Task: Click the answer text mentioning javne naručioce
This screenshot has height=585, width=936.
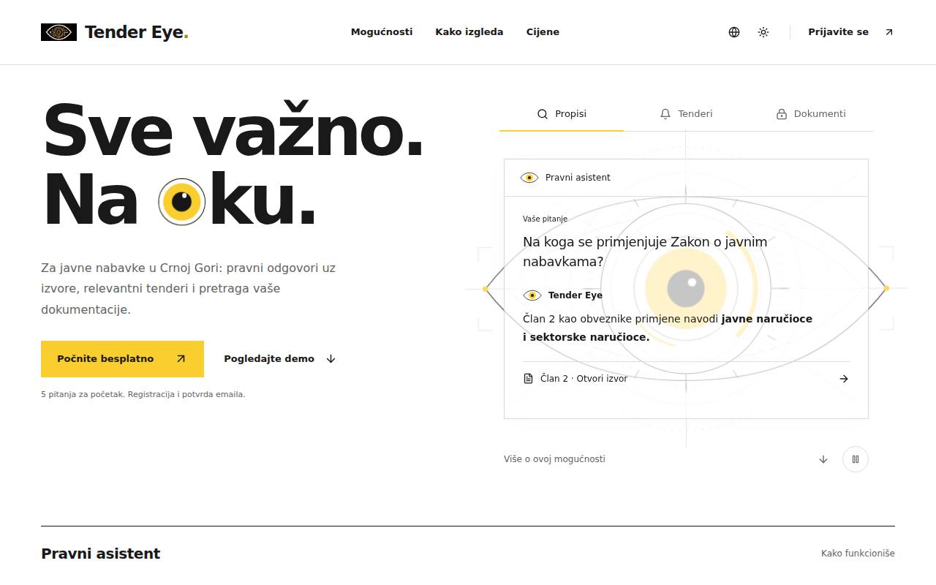Action: point(668,328)
